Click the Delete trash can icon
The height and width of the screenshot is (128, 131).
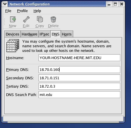point(53,19)
